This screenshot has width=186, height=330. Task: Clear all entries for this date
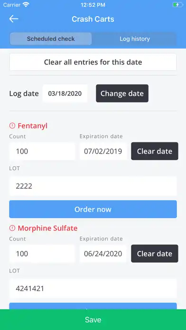(93, 62)
